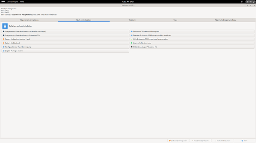
Task: Click the icon on Display-Manager ändern
Action: click(4, 51)
